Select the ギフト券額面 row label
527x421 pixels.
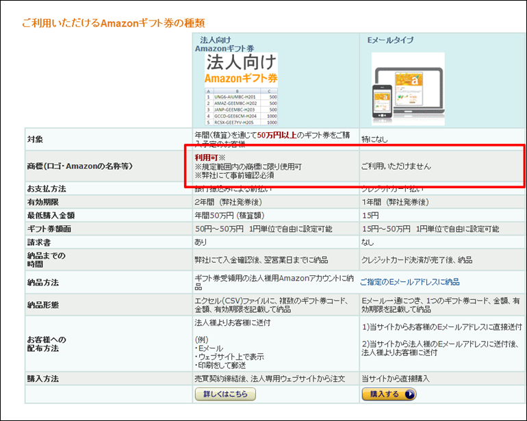pyautogui.click(x=49, y=229)
